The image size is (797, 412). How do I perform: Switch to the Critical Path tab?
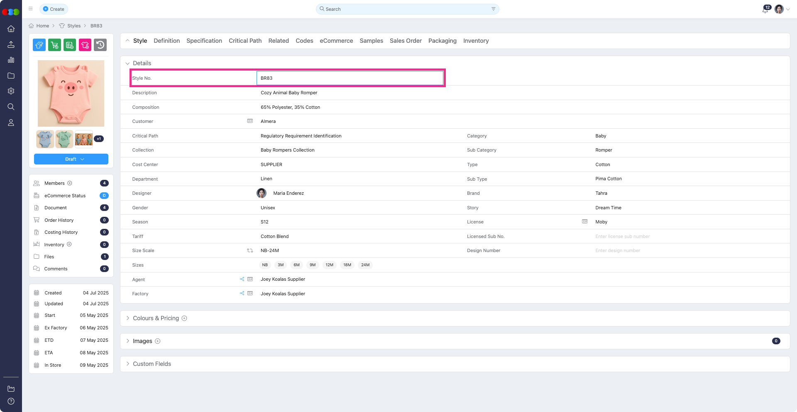[245, 41]
